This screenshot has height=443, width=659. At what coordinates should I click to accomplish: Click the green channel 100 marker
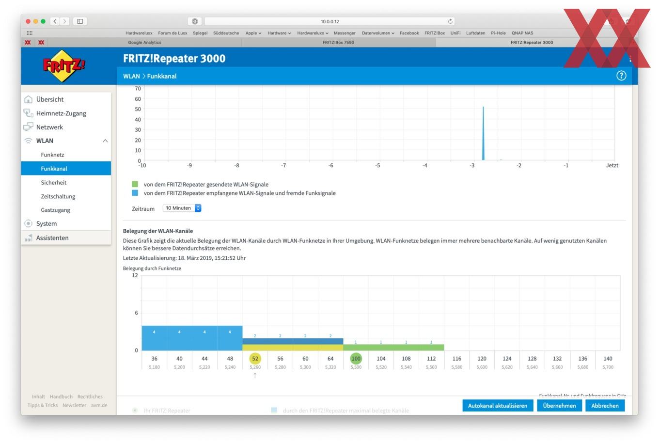coord(356,359)
